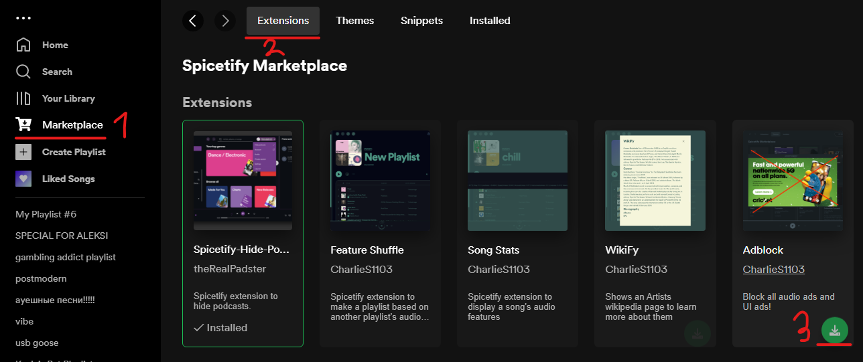Click the Extensions section heading
The image size is (863, 362).
(217, 102)
